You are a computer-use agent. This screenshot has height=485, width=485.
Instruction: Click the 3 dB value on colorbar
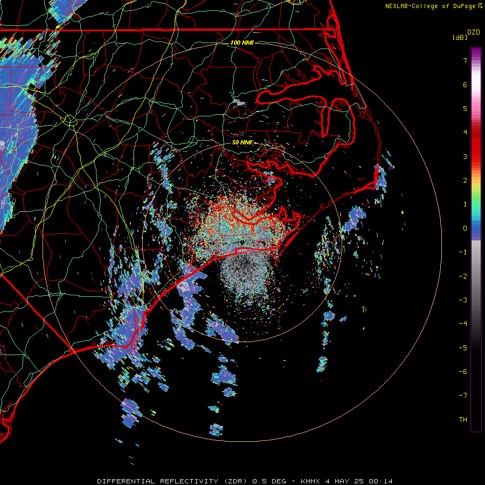pyautogui.click(x=465, y=156)
